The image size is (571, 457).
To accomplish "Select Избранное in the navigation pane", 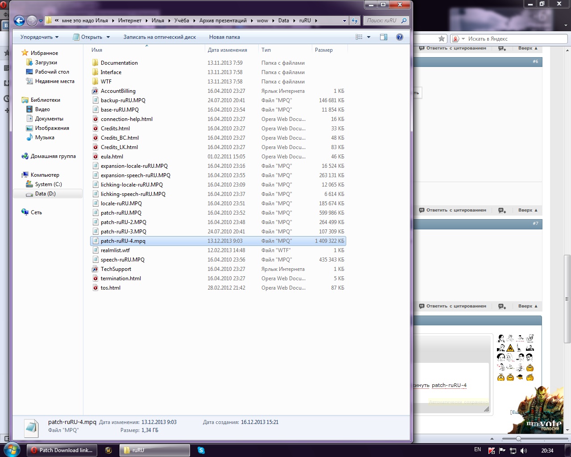I will click(44, 53).
